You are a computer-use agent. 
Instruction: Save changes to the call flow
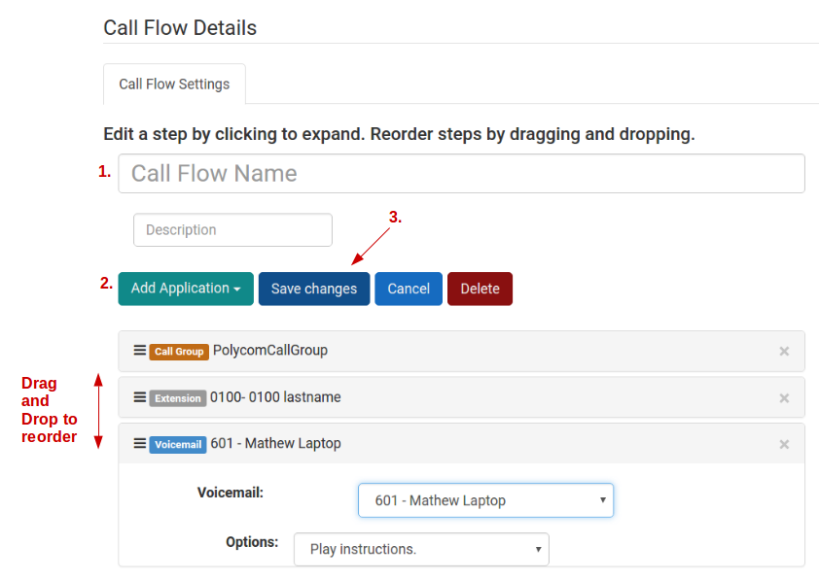313,289
